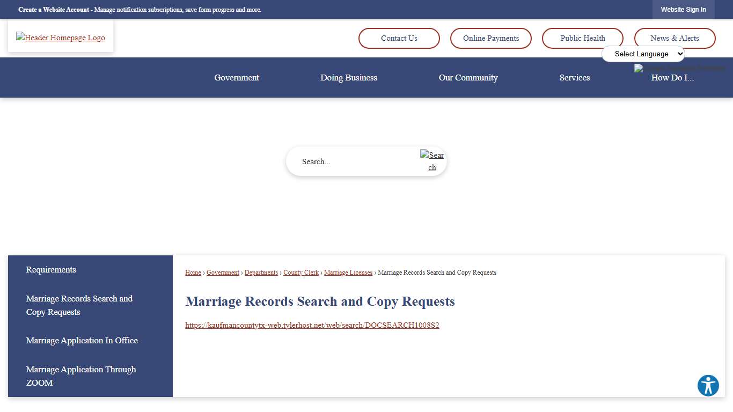Open the Doing Business menu
The height and width of the screenshot is (412, 733).
tap(349, 78)
